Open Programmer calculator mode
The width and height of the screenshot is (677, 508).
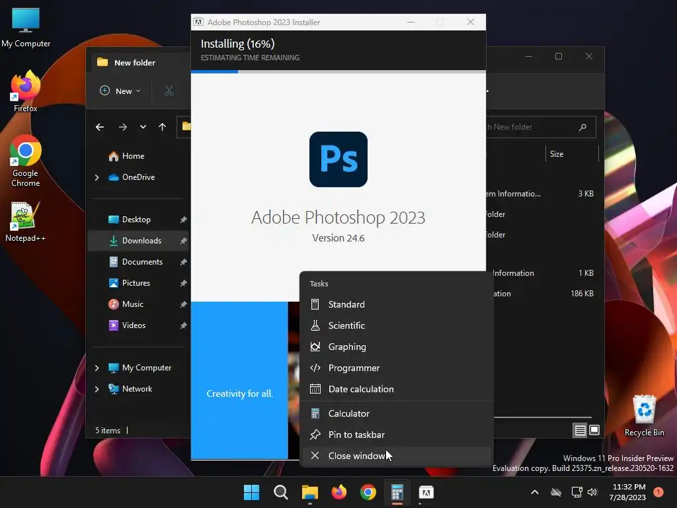coord(395,368)
